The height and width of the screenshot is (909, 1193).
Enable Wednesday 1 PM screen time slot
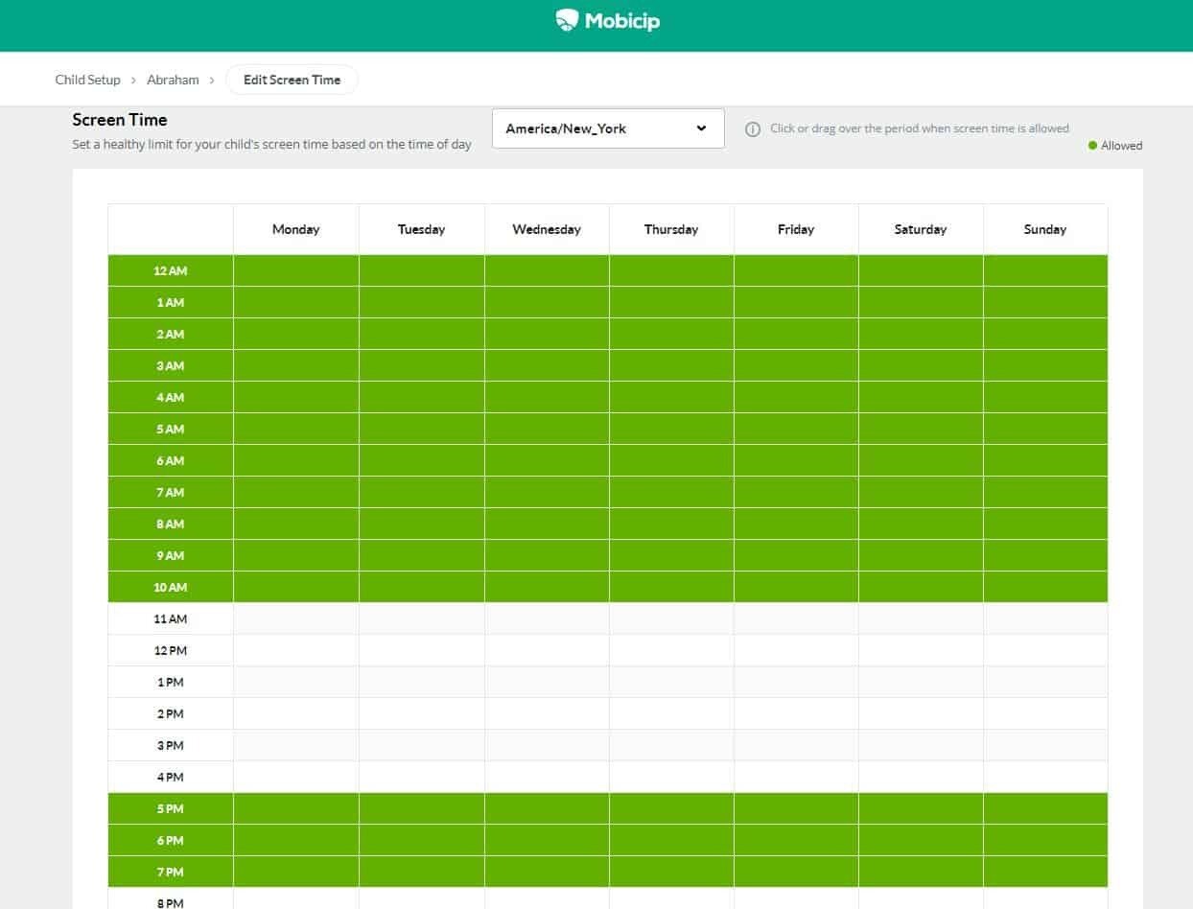(x=547, y=682)
